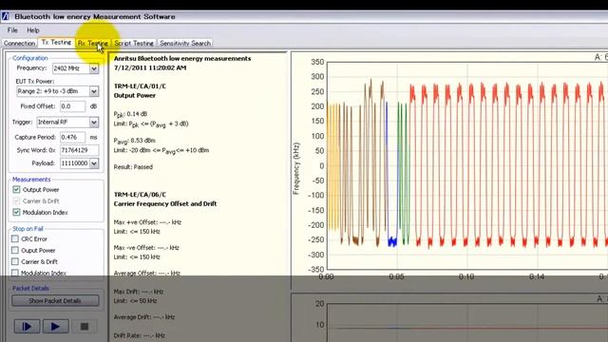Enable Stop on Fail CRC Error
Viewport: 608px width, 342px height.
(x=15, y=238)
